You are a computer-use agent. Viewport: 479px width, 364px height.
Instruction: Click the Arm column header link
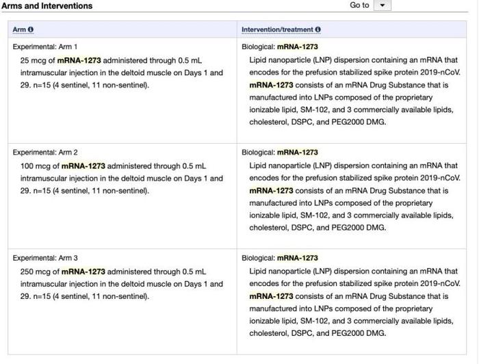click(x=19, y=29)
